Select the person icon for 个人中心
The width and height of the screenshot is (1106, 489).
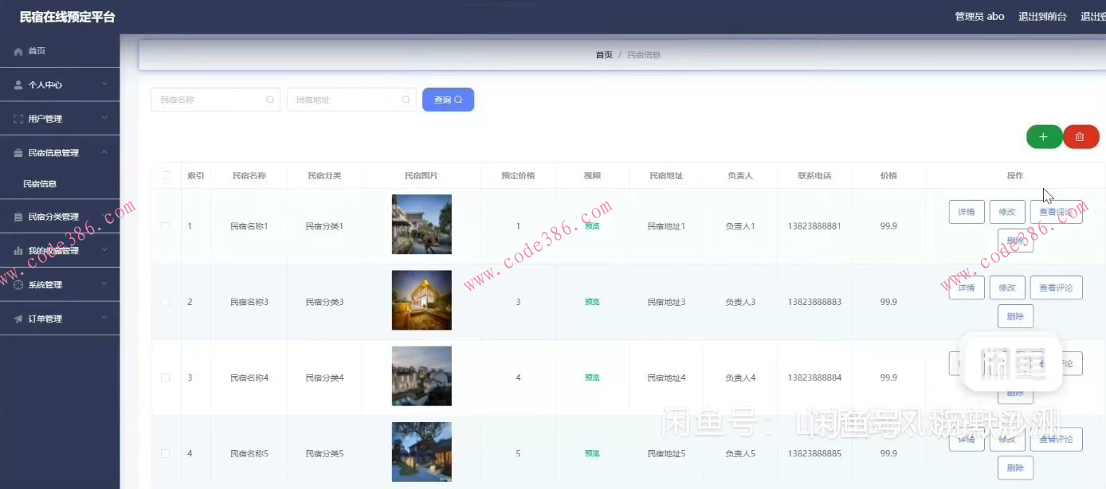point(18,84)
